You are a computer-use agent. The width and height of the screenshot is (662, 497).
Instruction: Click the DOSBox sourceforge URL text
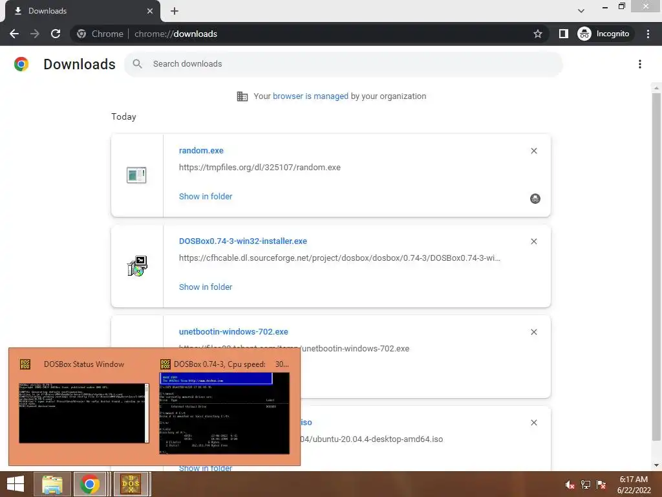point(339,258)
